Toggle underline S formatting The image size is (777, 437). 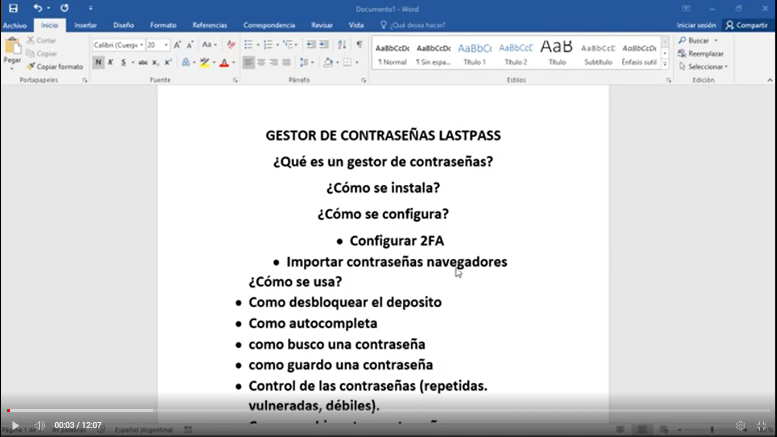coord(123,63)
